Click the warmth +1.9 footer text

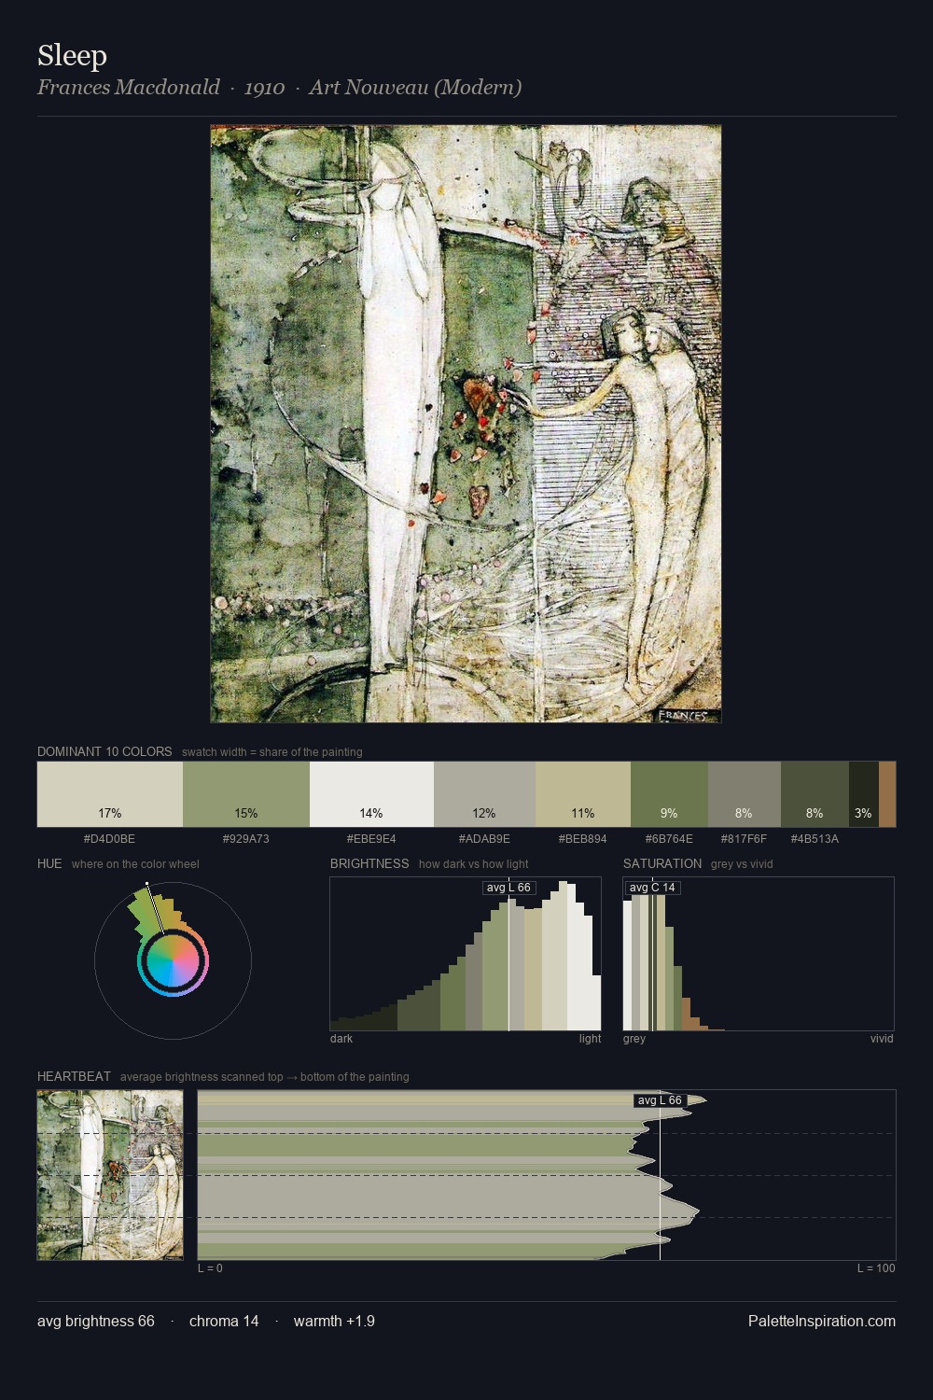coord(334,1321)
